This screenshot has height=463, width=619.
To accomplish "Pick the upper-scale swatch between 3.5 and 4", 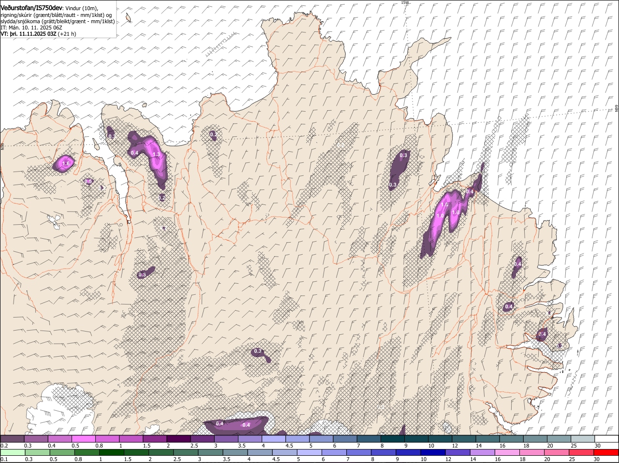I will (250, 439).
